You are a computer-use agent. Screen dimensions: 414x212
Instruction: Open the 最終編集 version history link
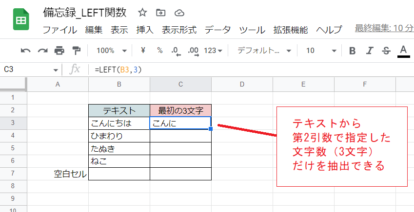click(384, 28)
